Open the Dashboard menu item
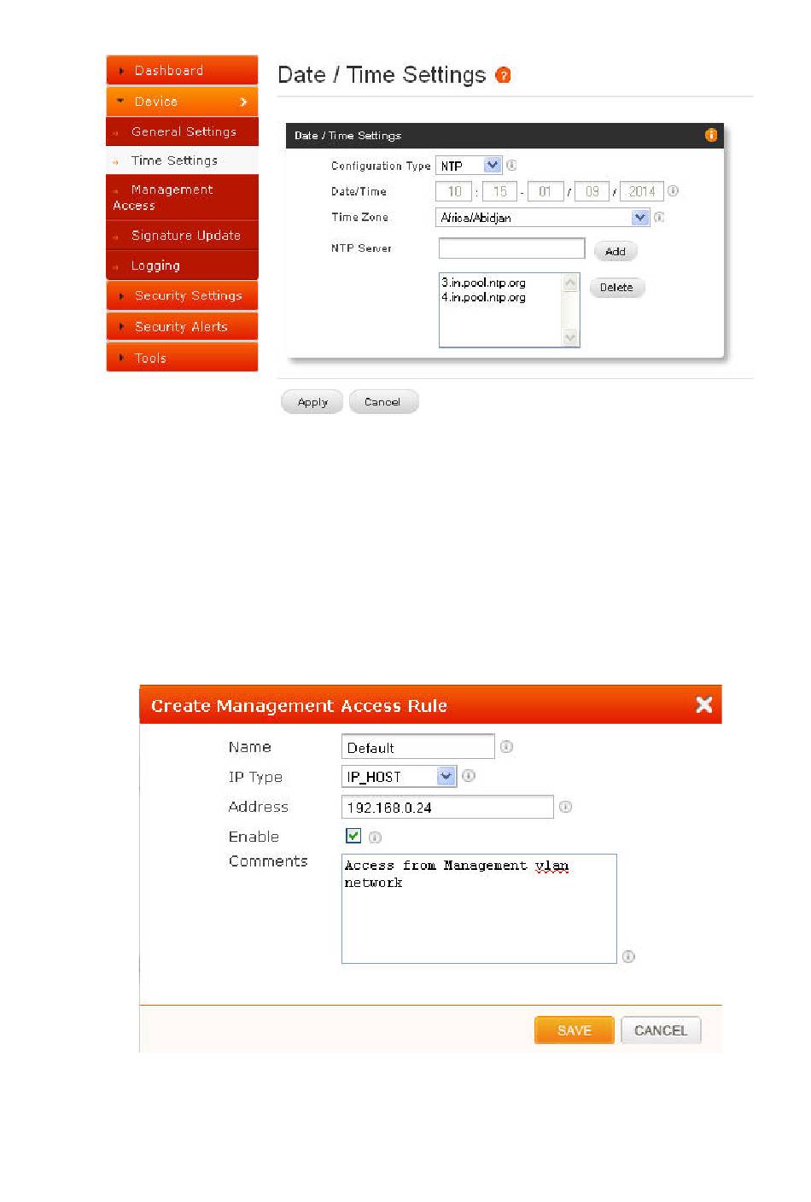Image resolution: width=811 pixels, height=1202 pixels. 182,70
